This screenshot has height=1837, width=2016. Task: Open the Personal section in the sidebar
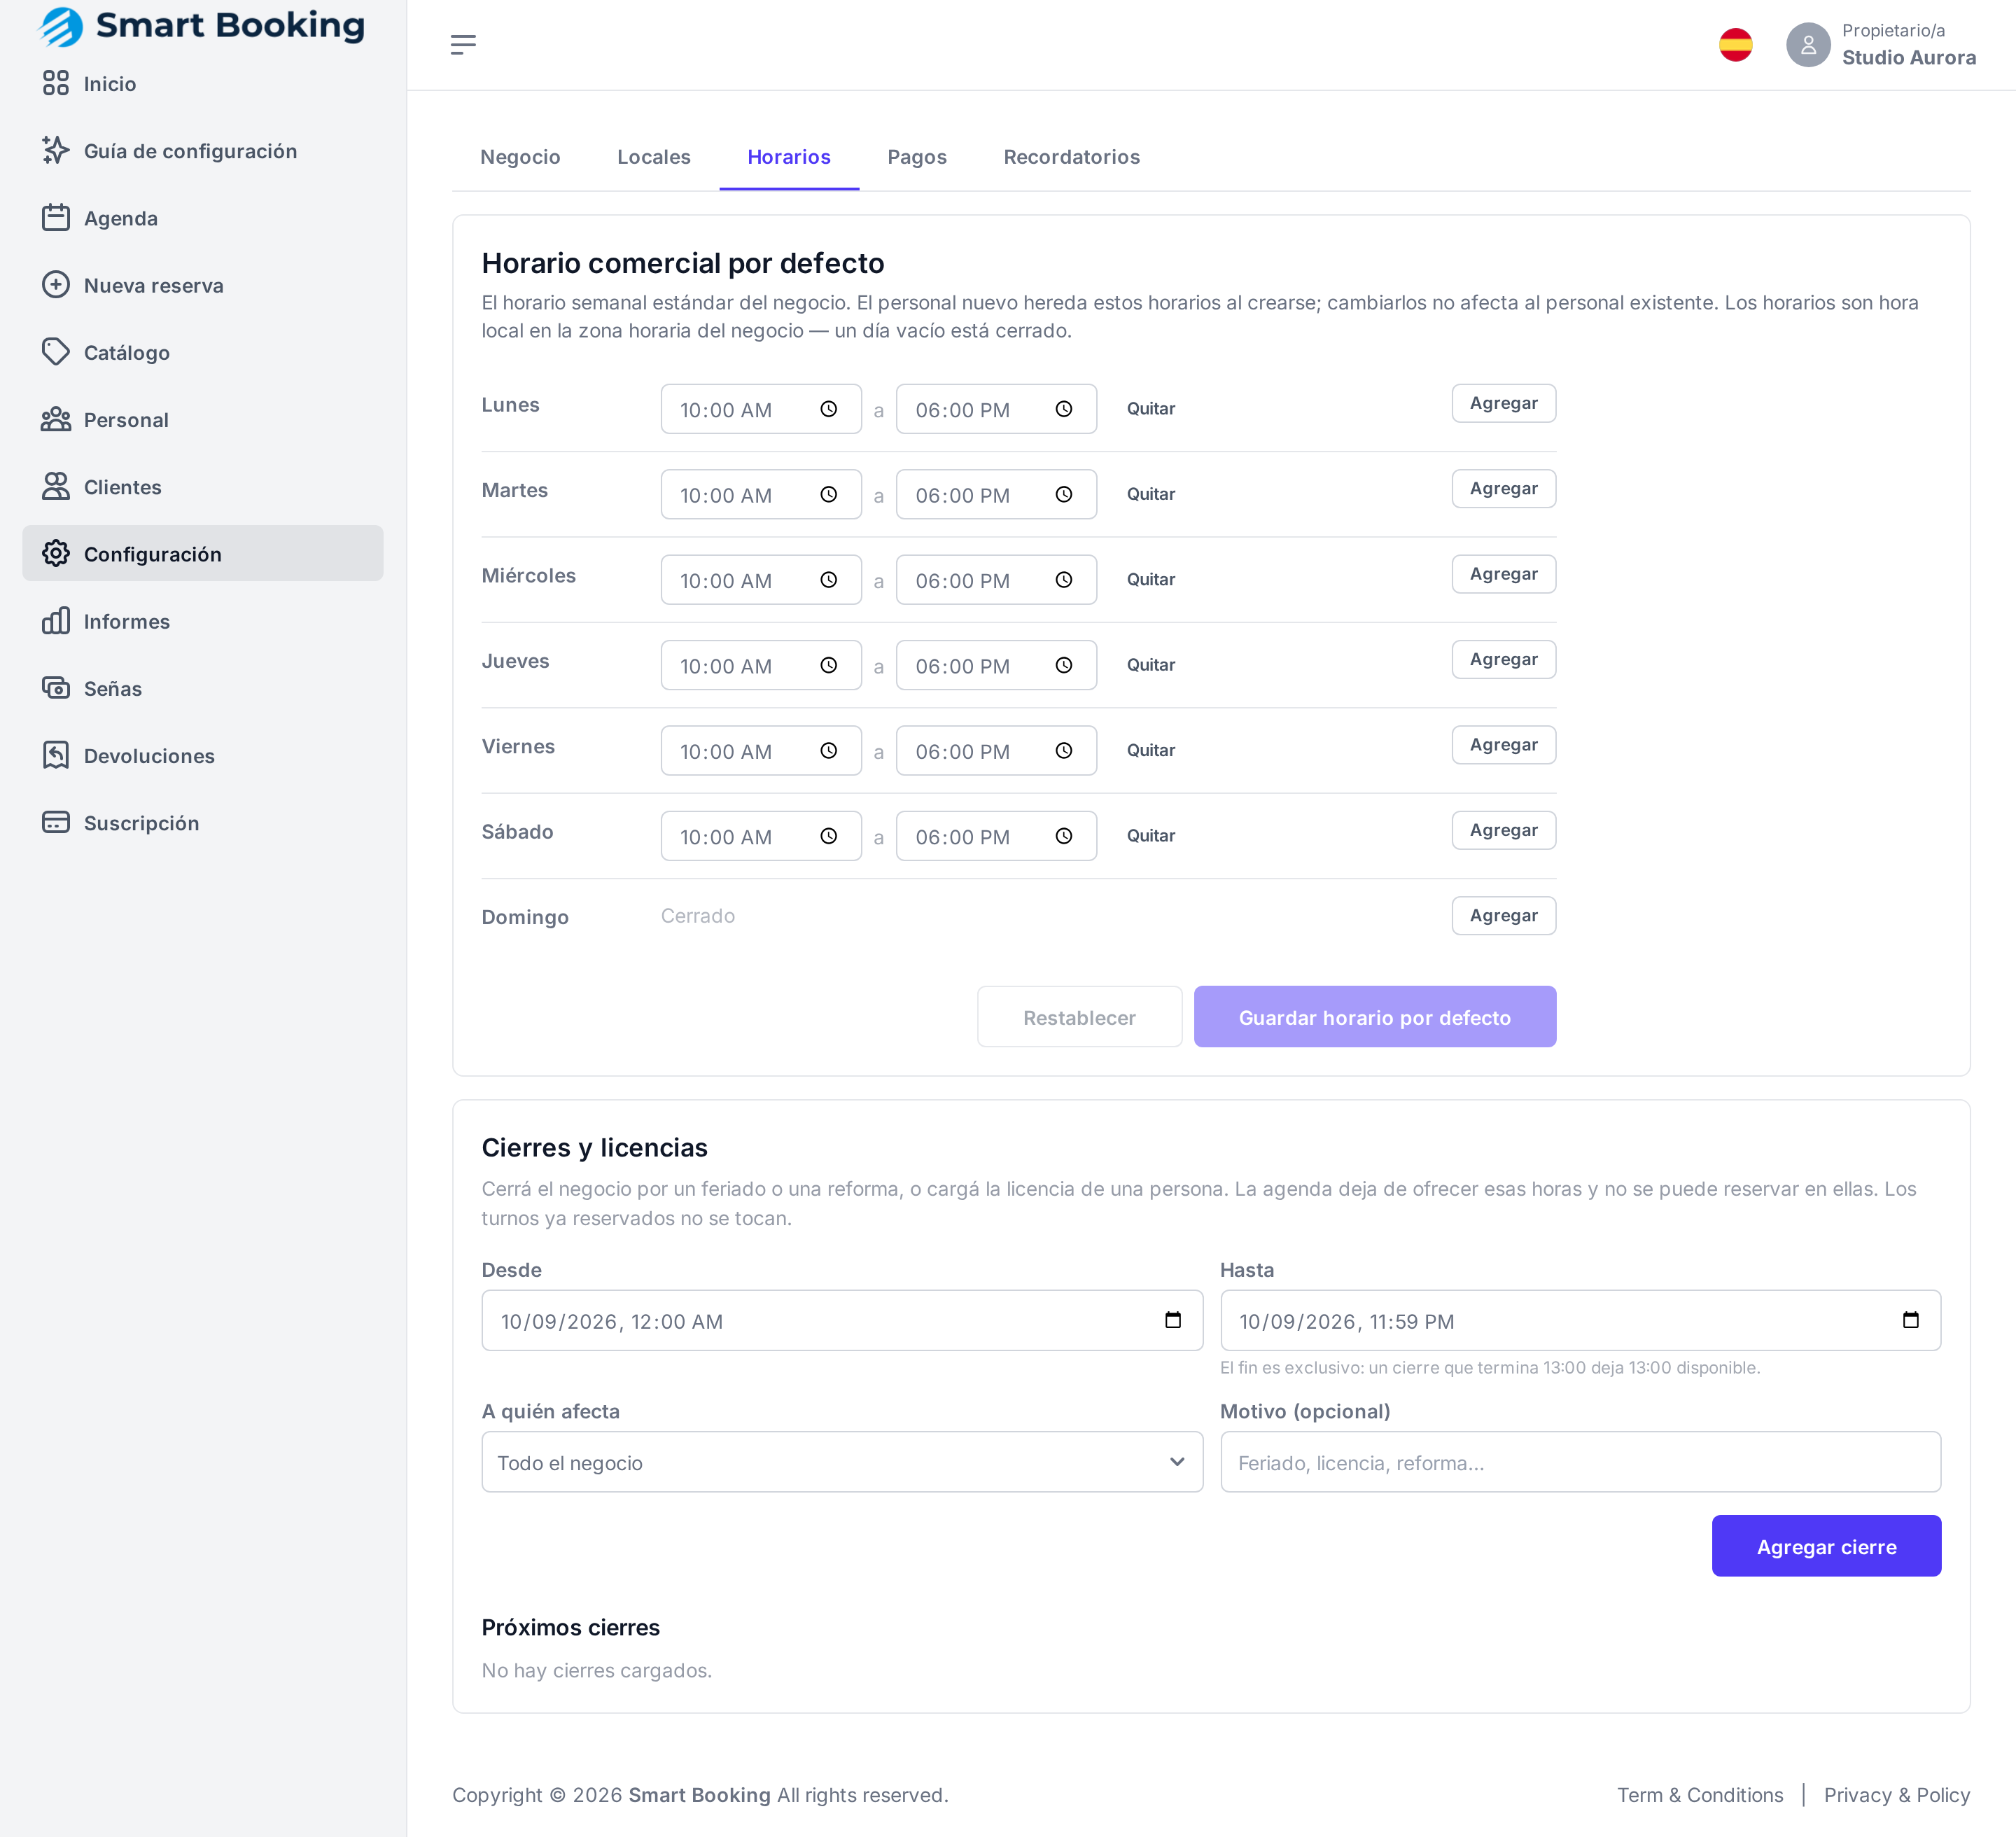coord(203,420)
